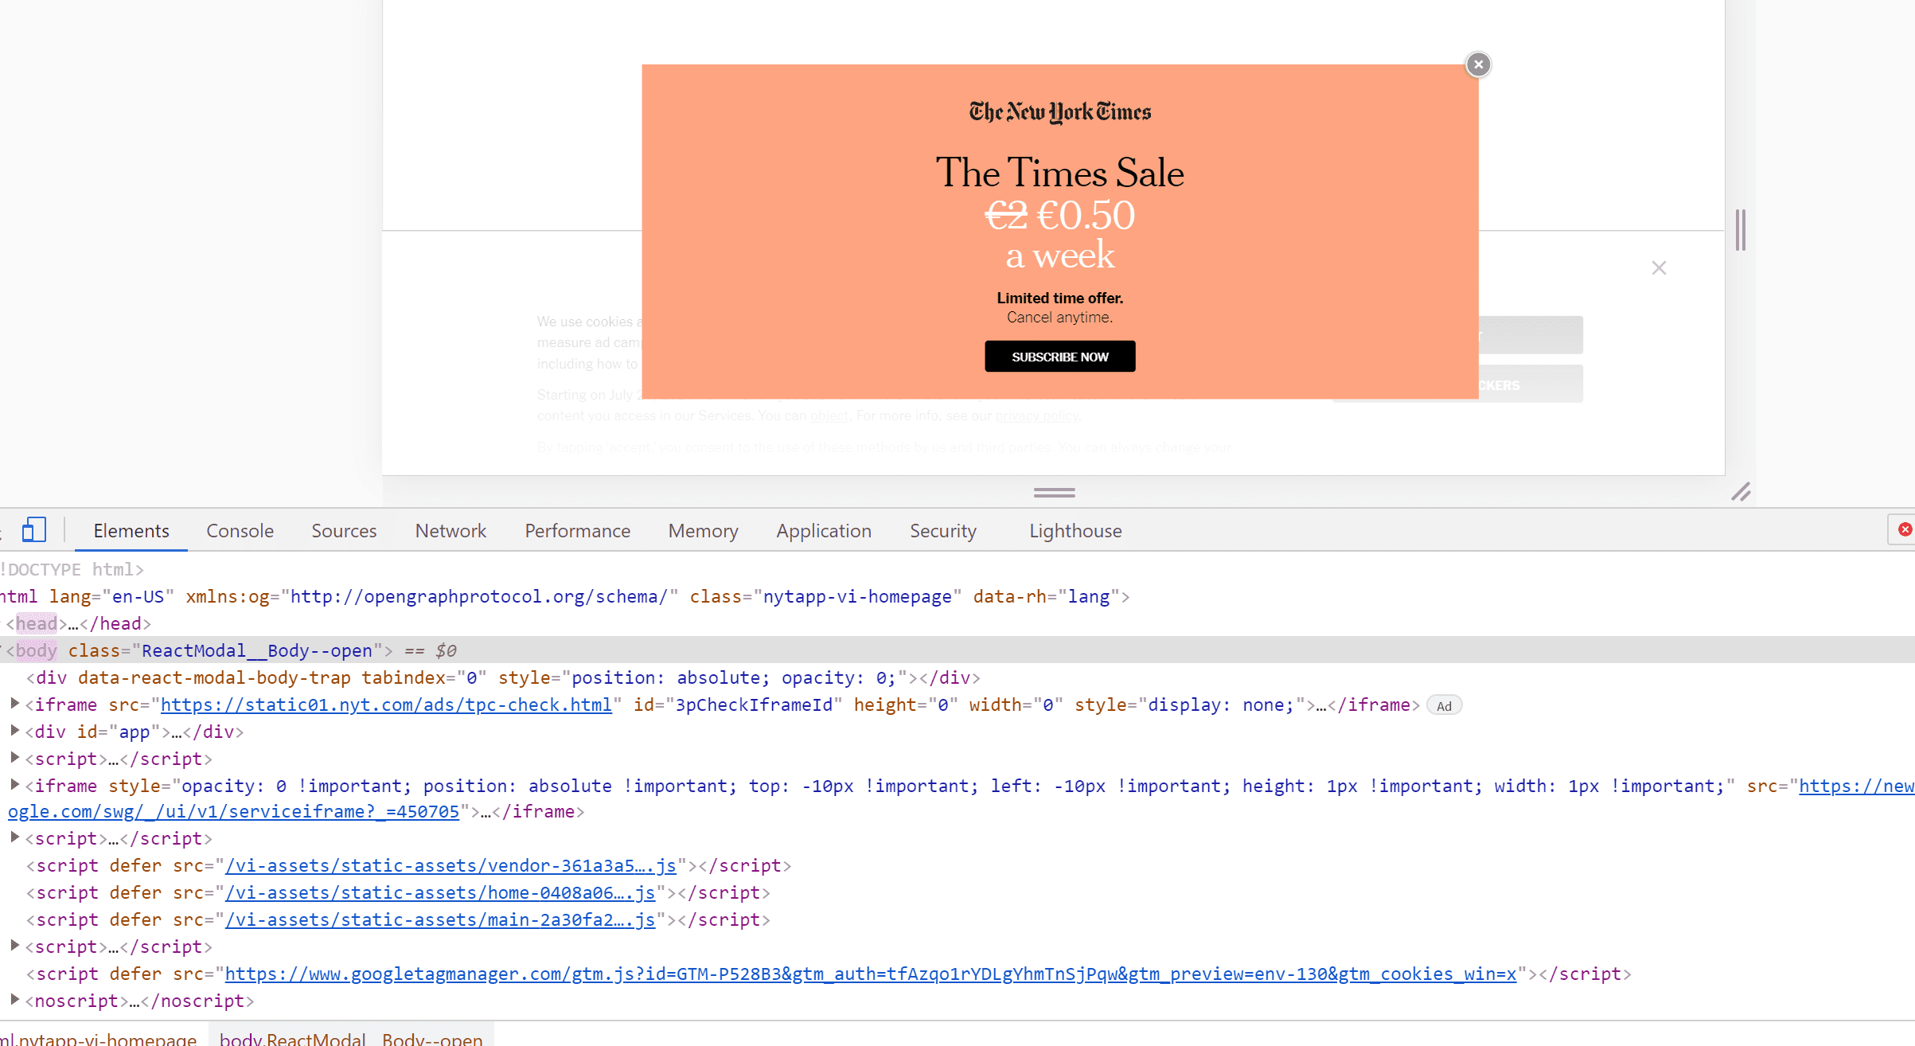Grab the bottom viewport resize handle
Screen dimensions: 1915x1046
[1054, 493]
